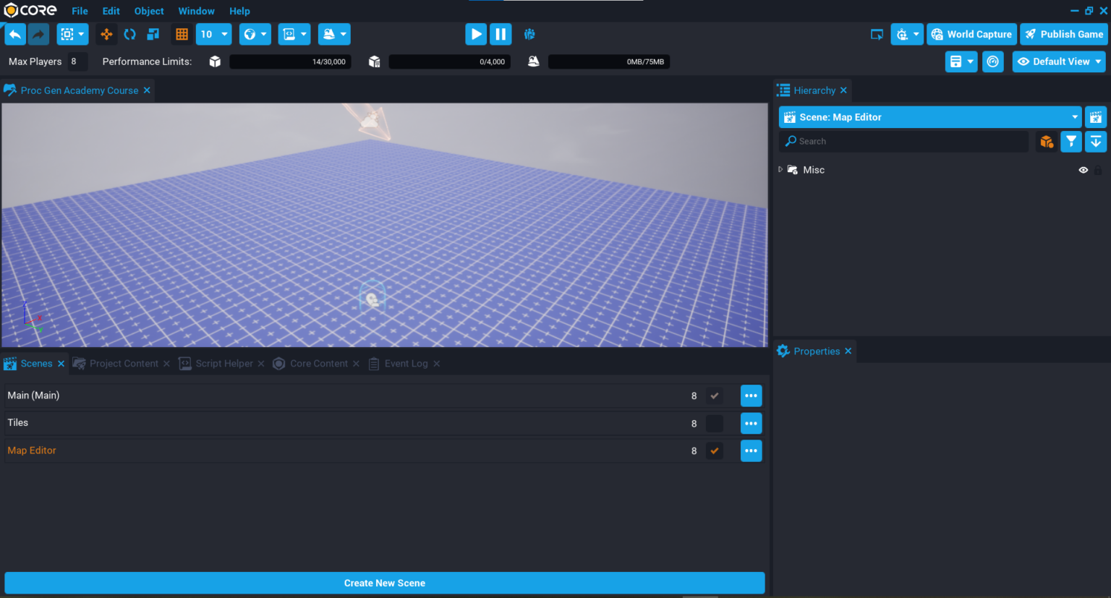
Task: Click the Create New Scene button
Action: click(x=385, y=583)
